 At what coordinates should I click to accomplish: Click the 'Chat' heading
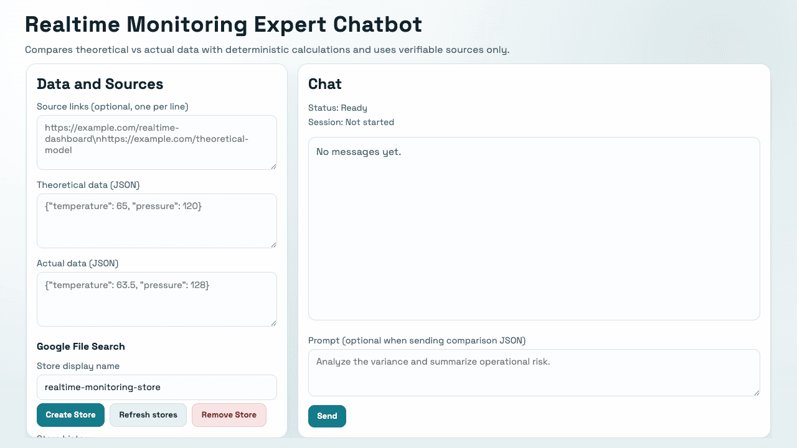point(325,84)
